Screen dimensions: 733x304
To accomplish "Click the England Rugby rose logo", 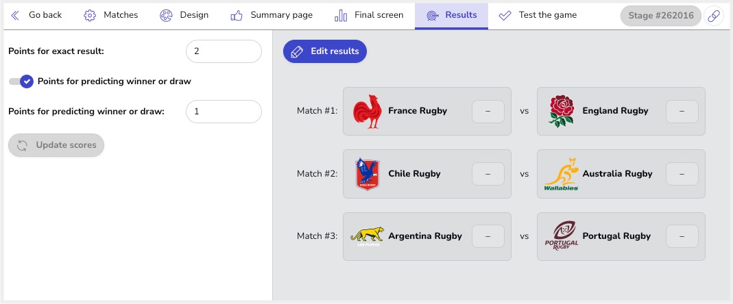I will (562, 111).
